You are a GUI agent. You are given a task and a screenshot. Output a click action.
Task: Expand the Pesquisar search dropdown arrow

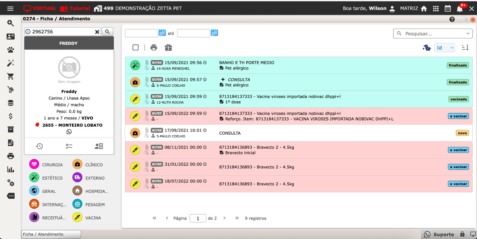(x=468, y=34)
